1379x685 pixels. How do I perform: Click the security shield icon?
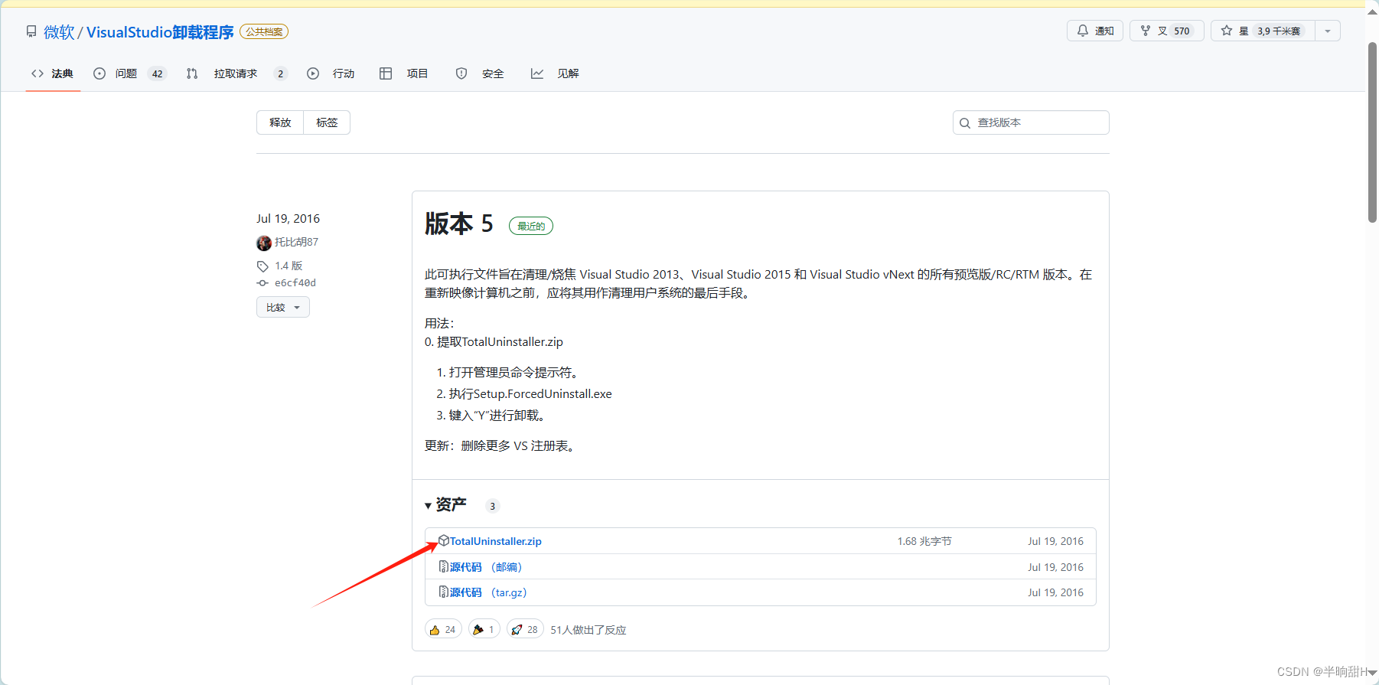click(461, 73)
